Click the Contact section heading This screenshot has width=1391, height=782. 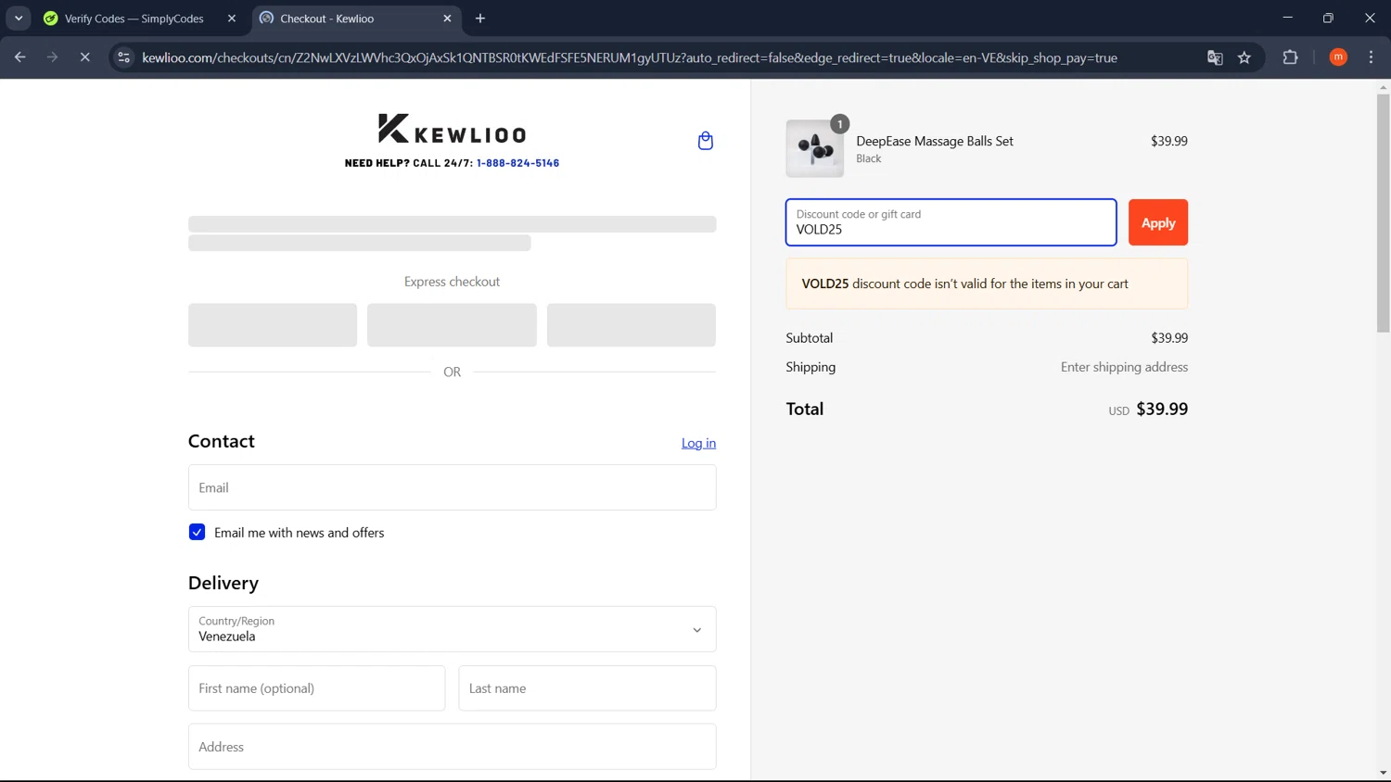point(221,441)
